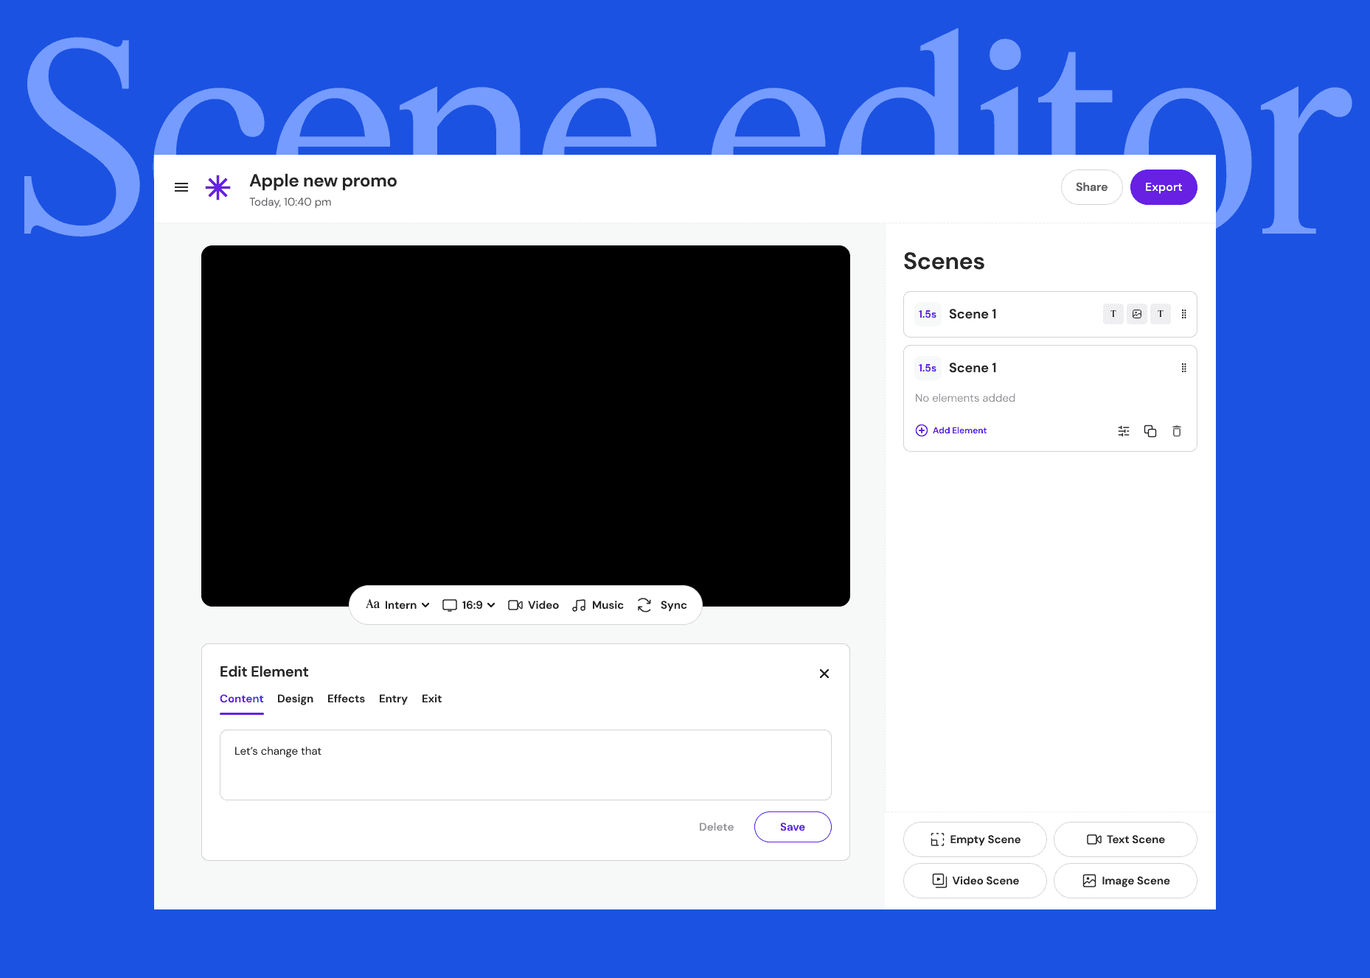The width and height of the screenshot is (1370, 978).
Task: Click the drag handle of the expanded scene
Action: 1184,368
